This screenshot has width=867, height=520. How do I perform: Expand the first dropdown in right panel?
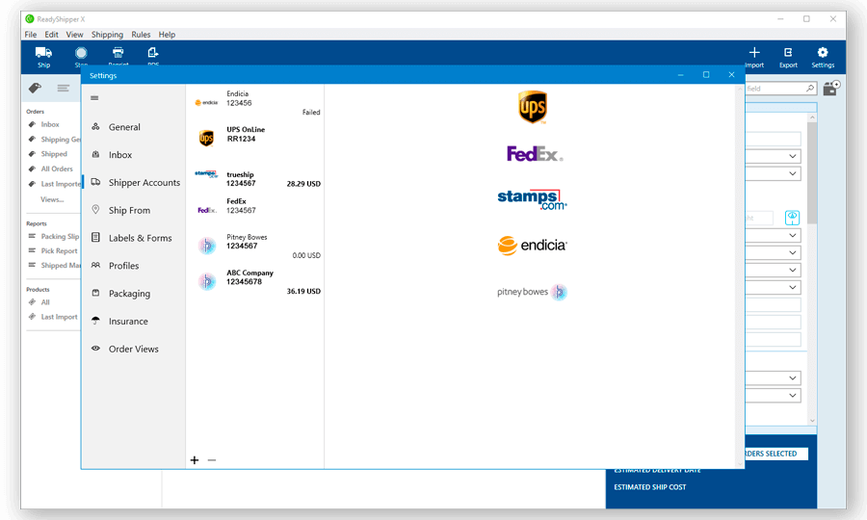tap(793, 156)
